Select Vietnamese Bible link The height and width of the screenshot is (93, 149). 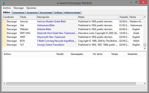pyautogui.click(x=46, y=25)
